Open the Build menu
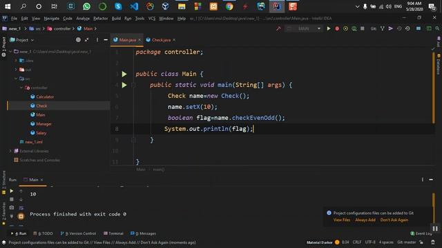Screen dimensions: 442x248 (x=116, y=19)
